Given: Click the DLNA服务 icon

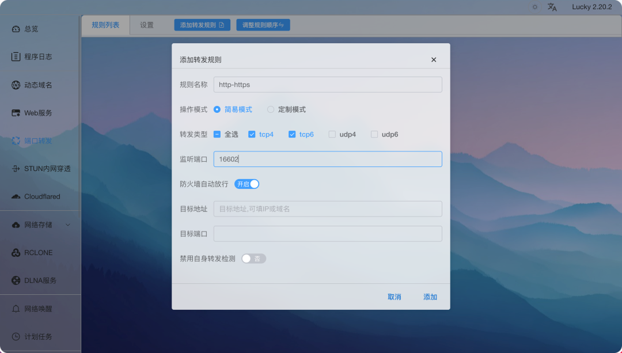Looking at the screenshot, I should pos(16,280).
